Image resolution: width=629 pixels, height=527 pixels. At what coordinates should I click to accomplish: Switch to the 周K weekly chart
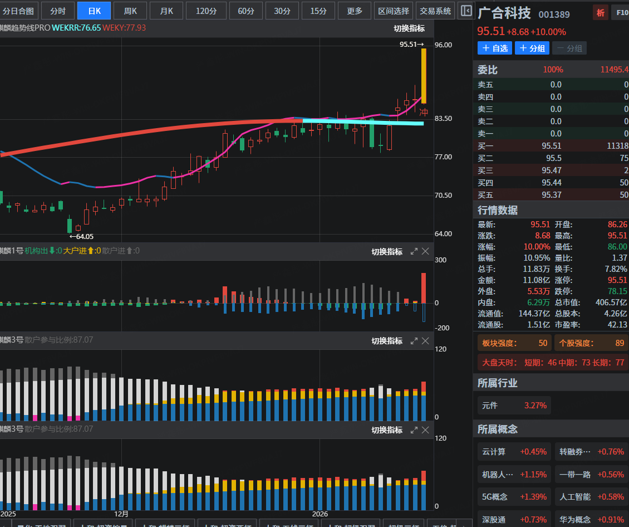pos(130,11)
